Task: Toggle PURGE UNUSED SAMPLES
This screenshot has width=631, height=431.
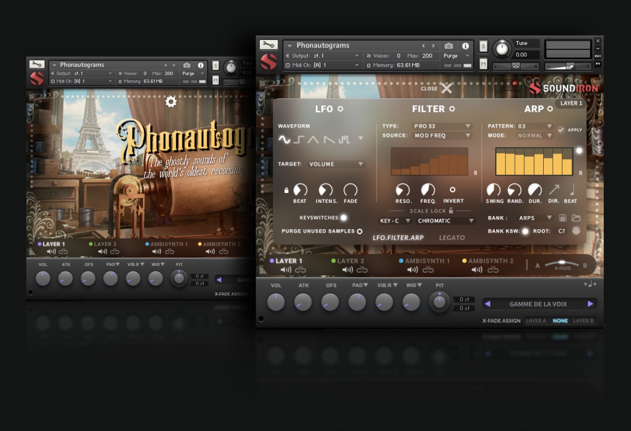Action: [x=360, y=231]
